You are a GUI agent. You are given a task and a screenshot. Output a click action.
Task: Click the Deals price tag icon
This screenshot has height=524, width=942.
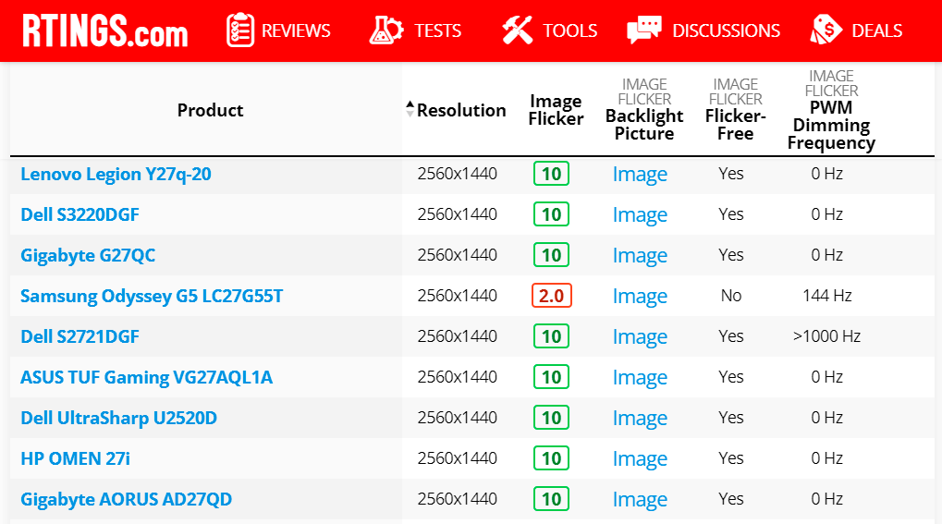[x=826, y=30]
